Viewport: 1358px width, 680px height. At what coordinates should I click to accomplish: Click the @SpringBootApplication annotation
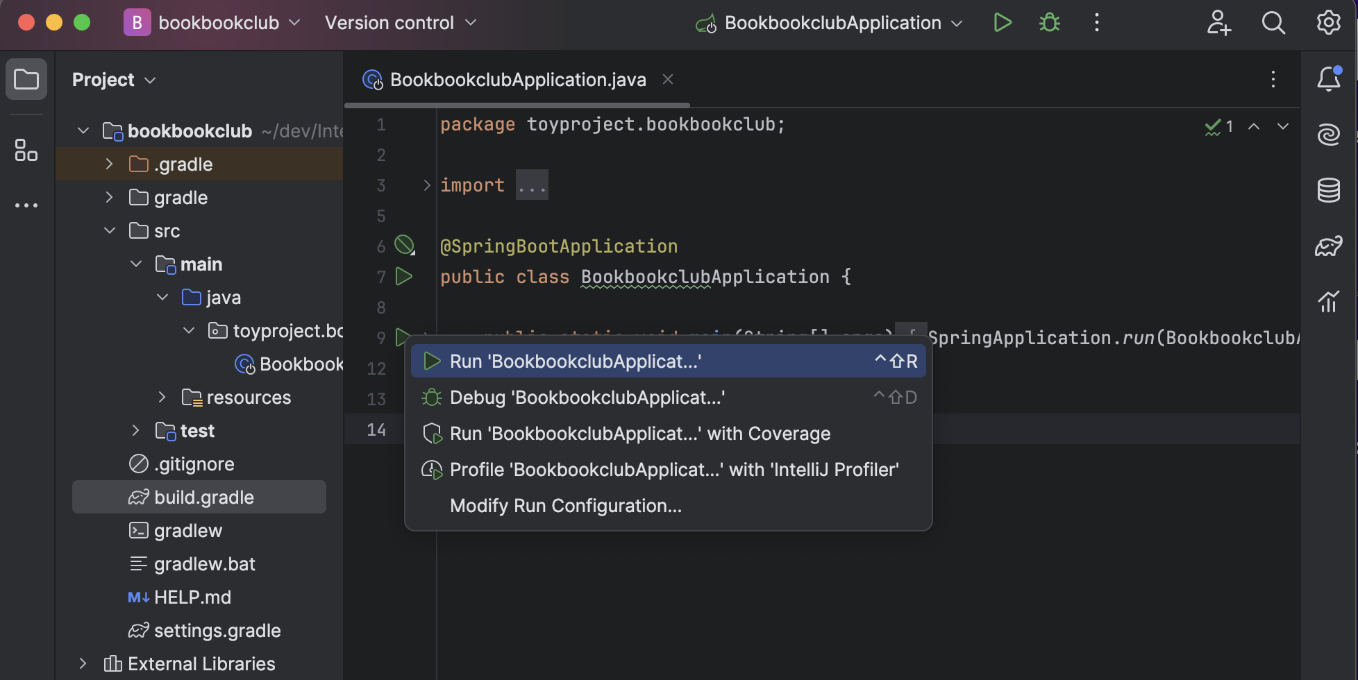[x=559, y=246]
